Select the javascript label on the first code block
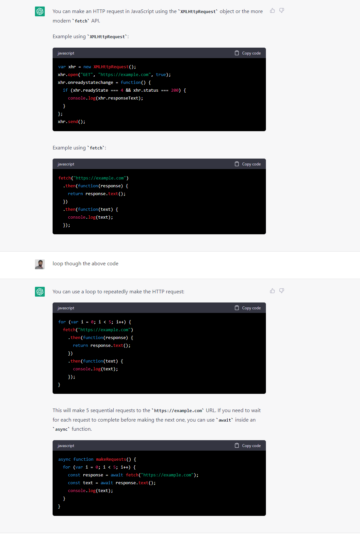 [66, 53]
